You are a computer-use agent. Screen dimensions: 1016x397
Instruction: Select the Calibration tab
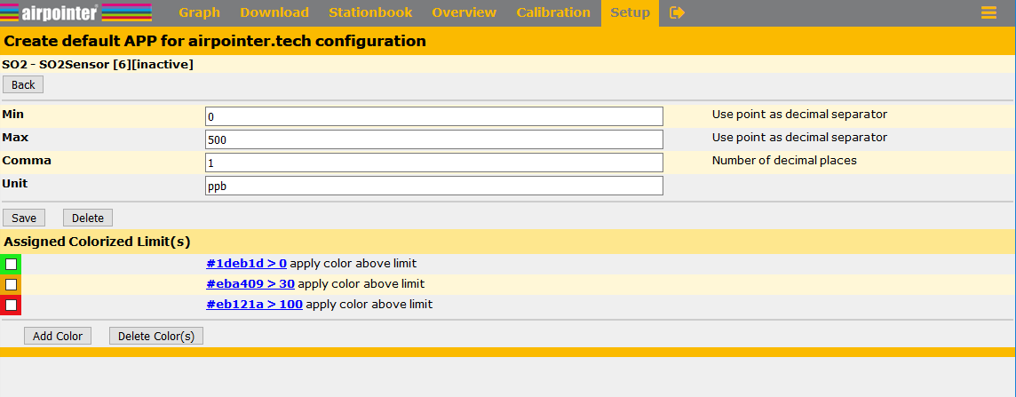click(553, 12)
